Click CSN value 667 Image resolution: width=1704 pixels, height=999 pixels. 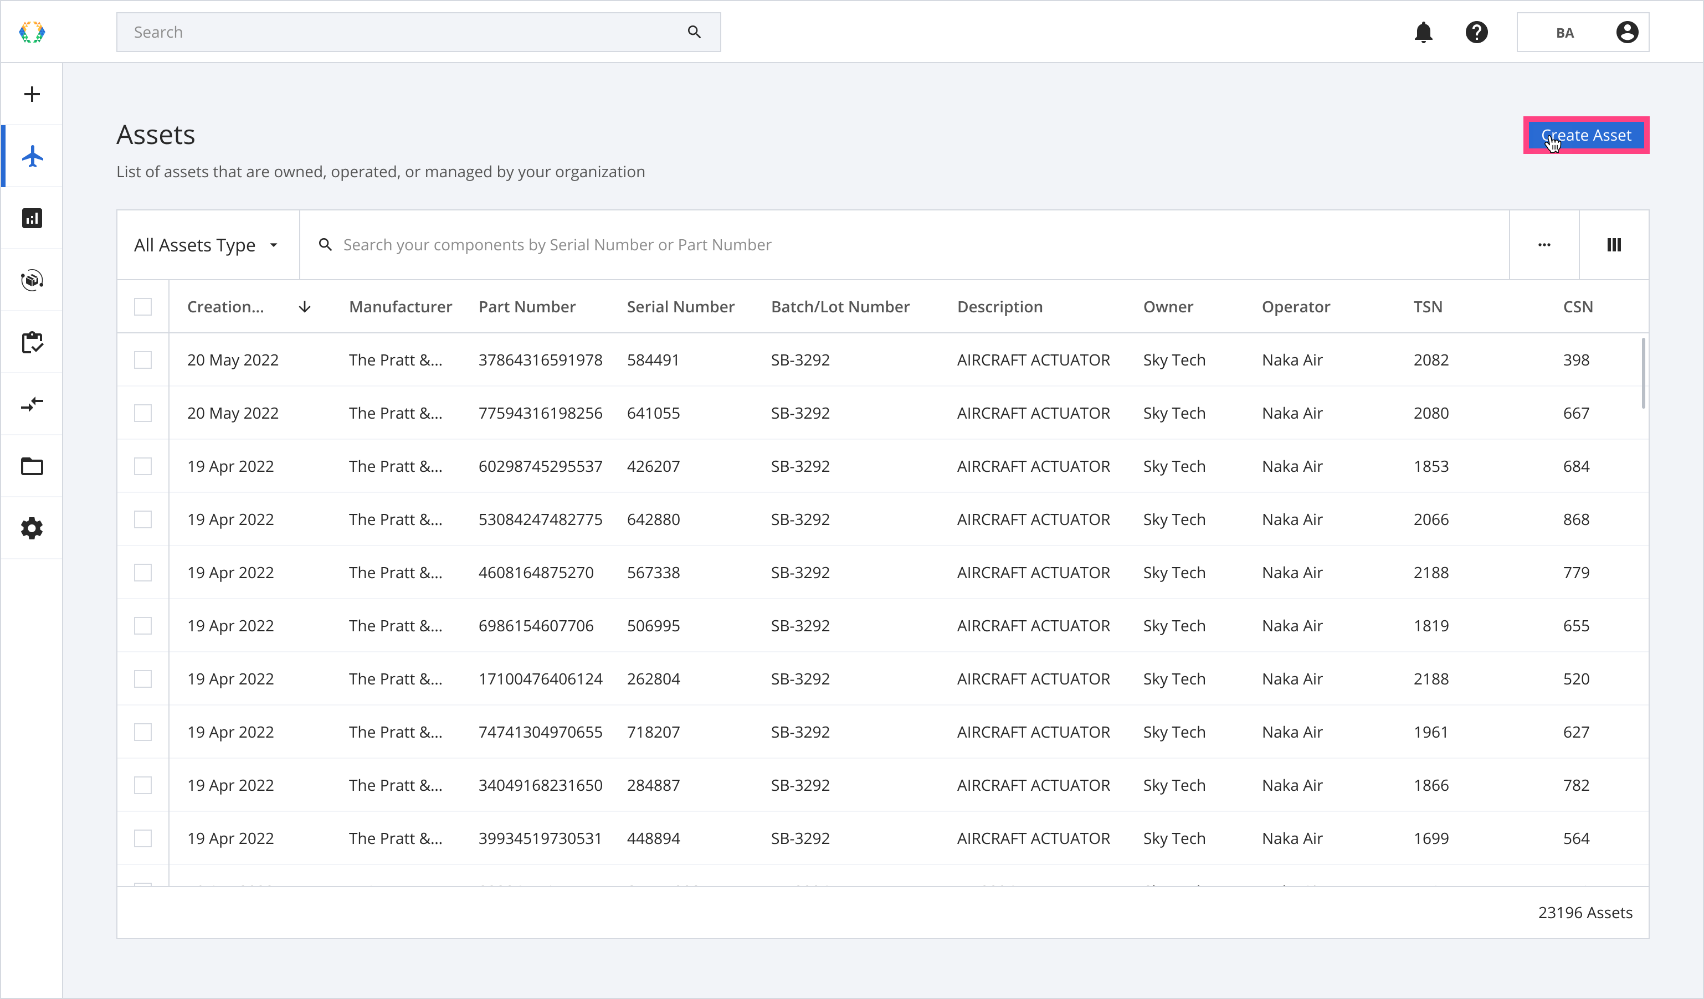1576,413
